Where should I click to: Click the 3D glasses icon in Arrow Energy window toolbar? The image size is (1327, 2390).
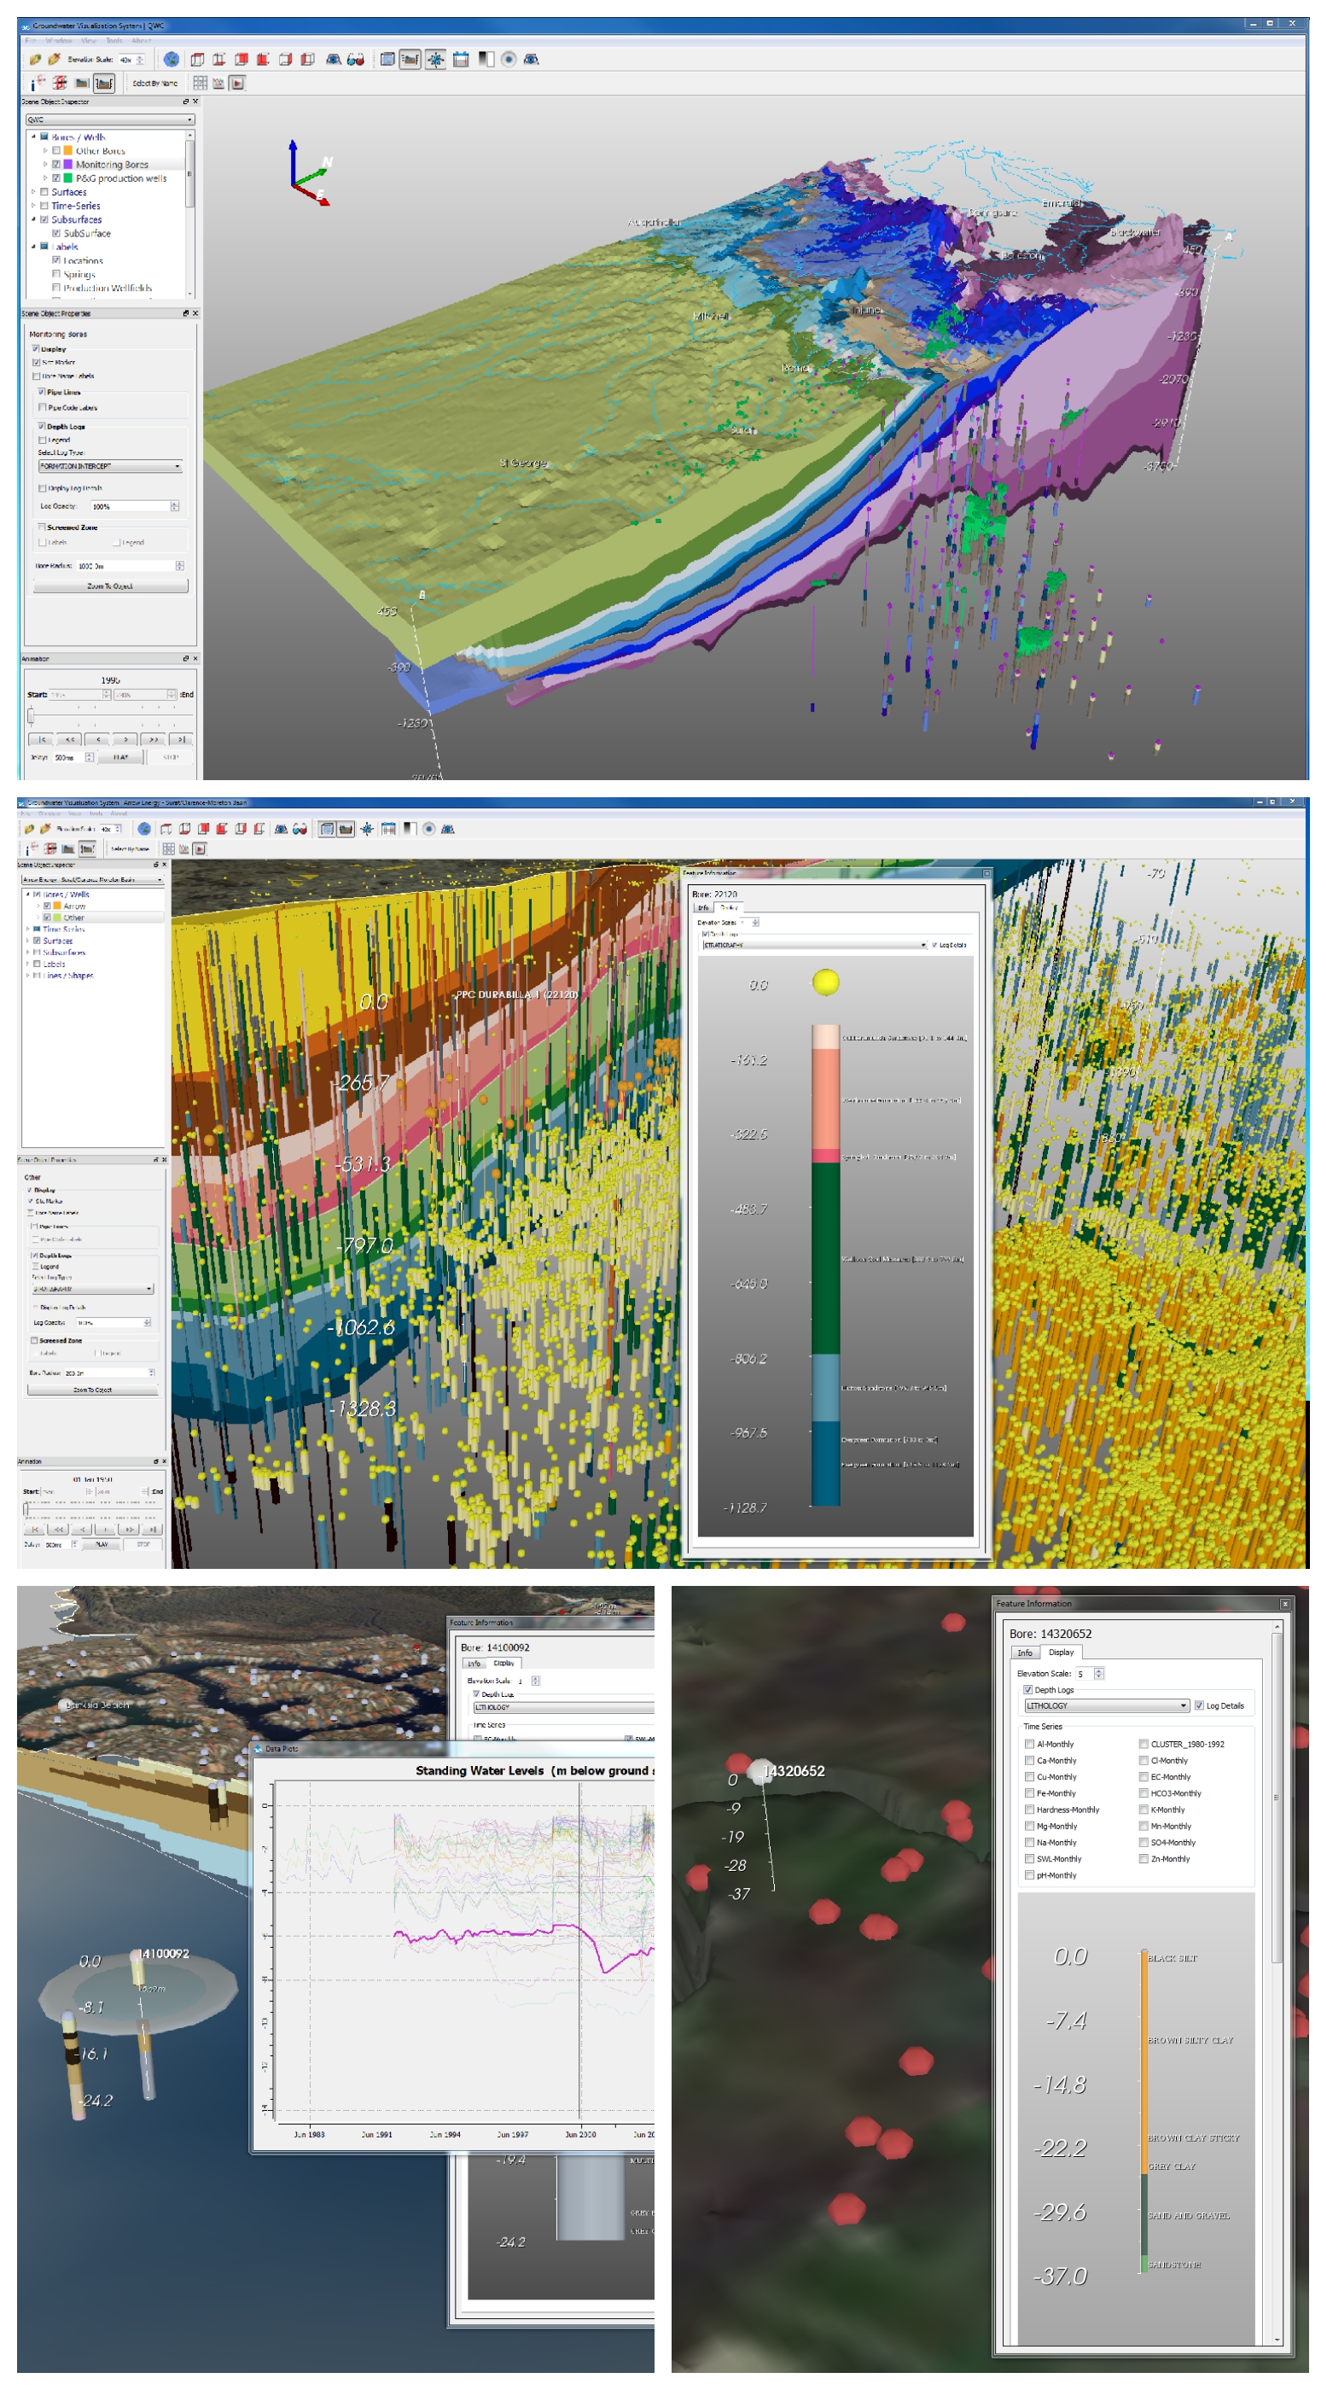tap(300, 829)
